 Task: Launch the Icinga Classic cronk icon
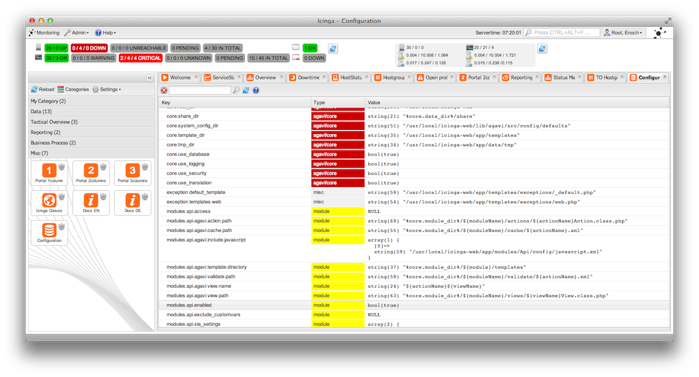point(49,200)
